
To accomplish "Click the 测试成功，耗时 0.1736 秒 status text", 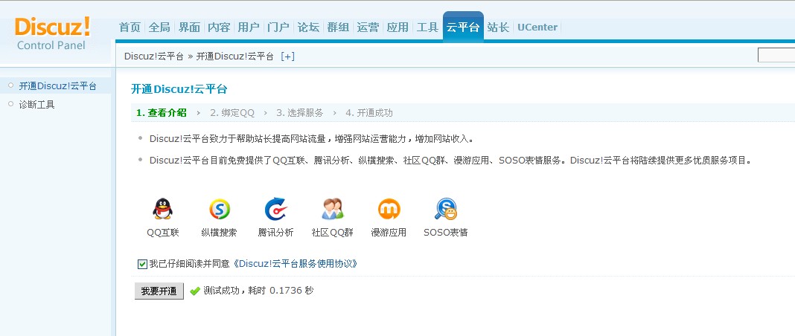I will [258, 291].
